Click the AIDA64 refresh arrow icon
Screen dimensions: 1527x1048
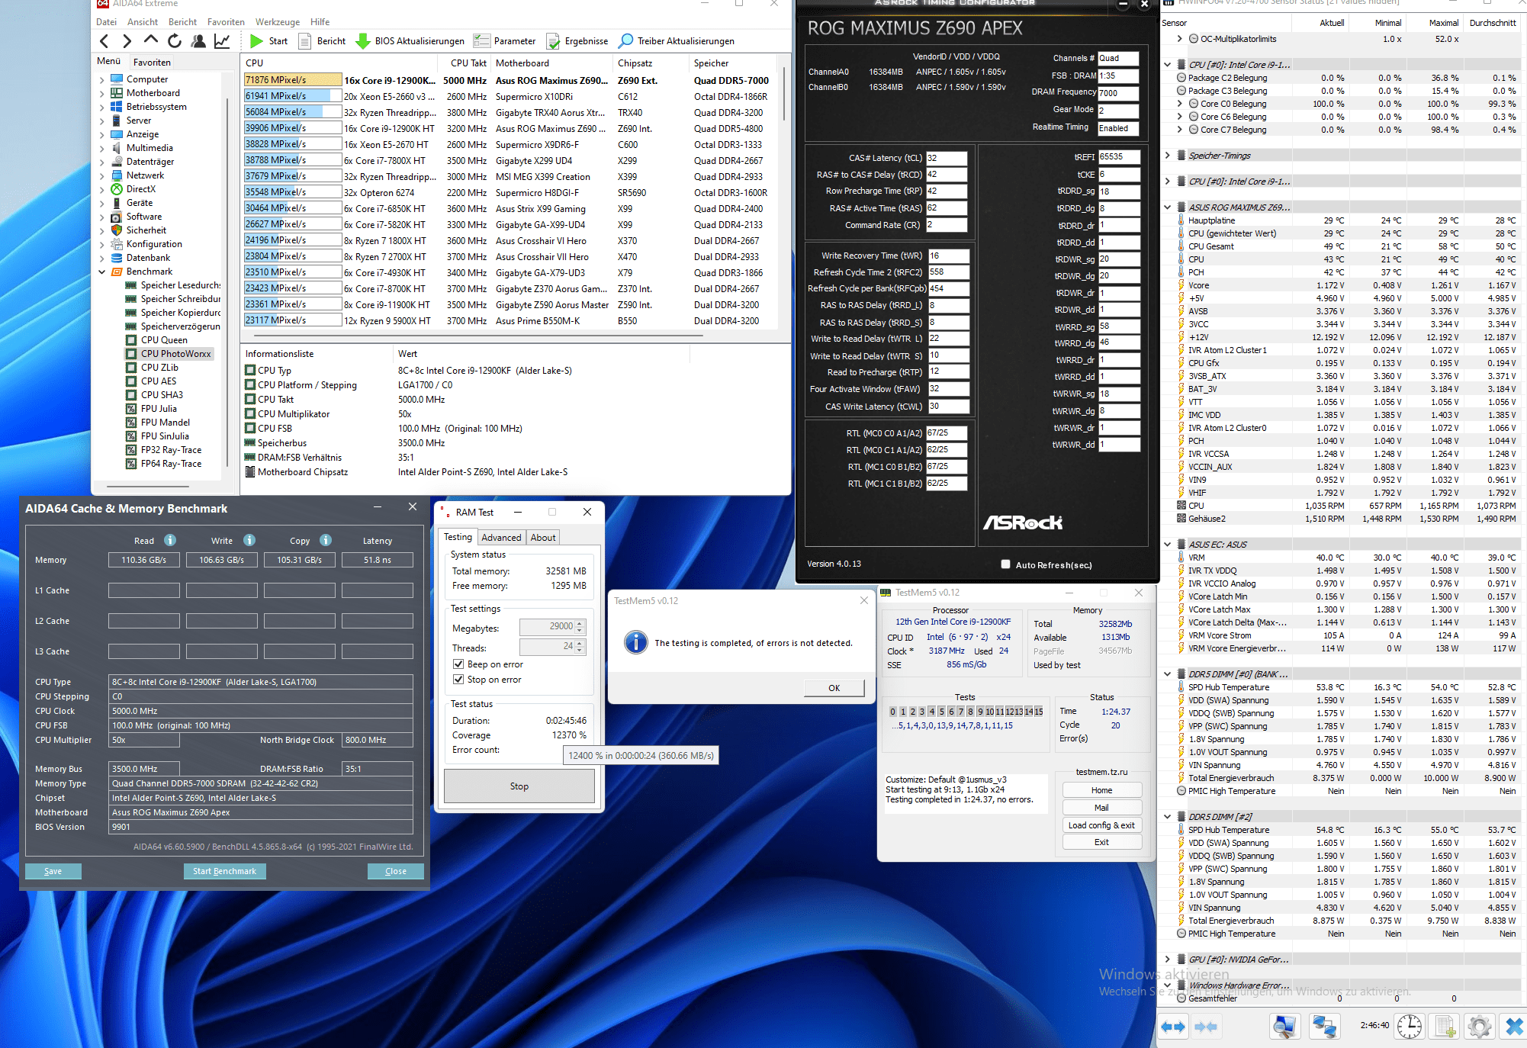pos(175,41)
